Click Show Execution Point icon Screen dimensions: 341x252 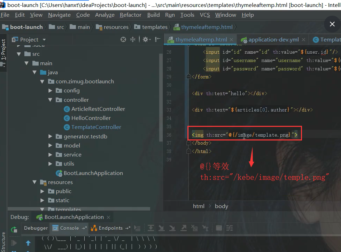pos(137,228)
